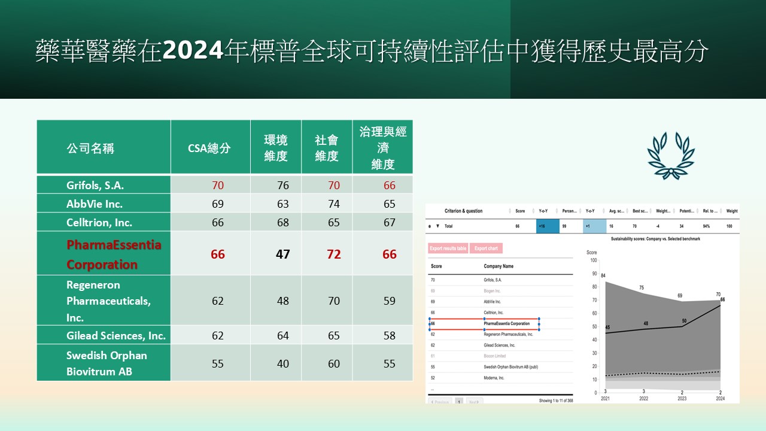Screen dimensions: 766x431
Task: Click the Potenti... column header
Action: click(687, 211)
